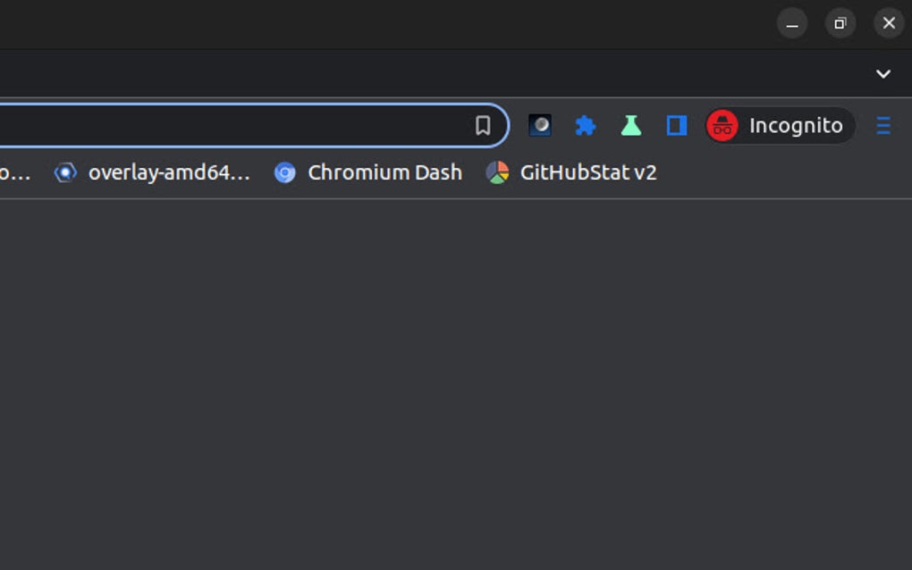Click the Incognito profile chip
This screenshot has height=570, width=912.
point(780,126)
